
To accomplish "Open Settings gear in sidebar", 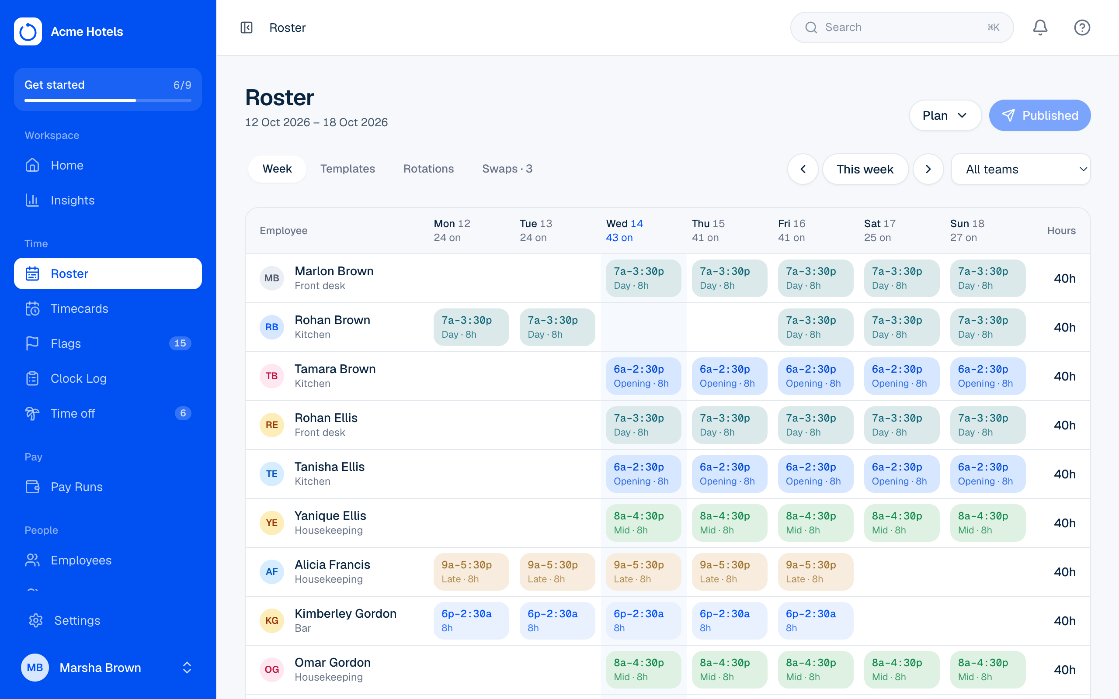I will point(108,620).
